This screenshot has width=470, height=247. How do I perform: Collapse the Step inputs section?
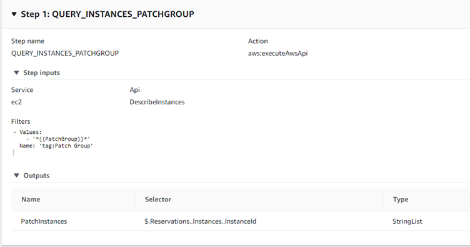(16, 73)
